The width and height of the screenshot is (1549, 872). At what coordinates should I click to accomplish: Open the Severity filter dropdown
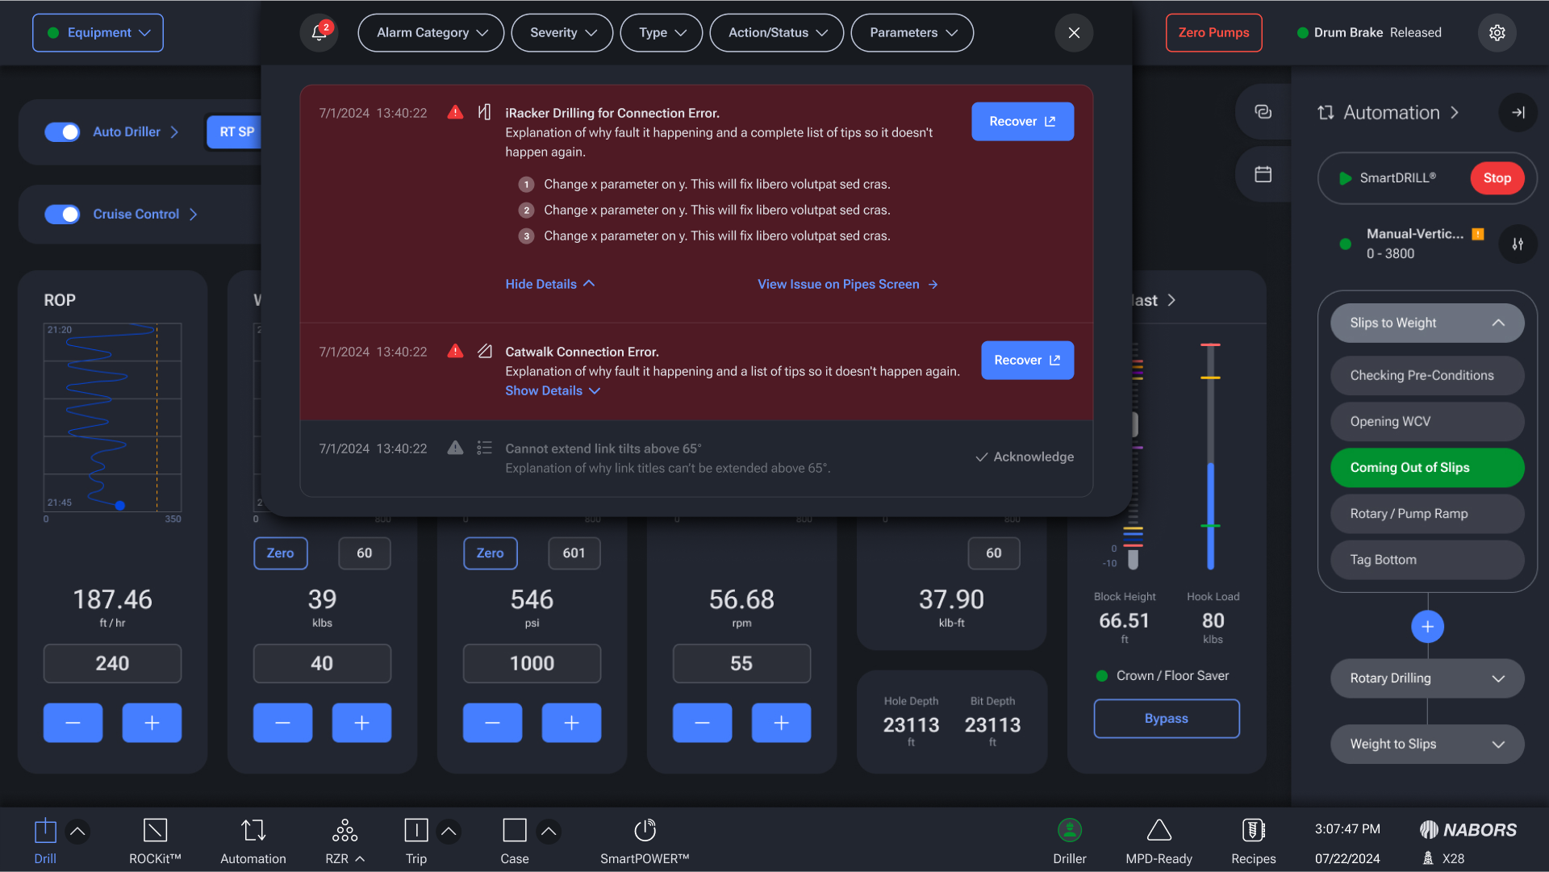[562, 32]
